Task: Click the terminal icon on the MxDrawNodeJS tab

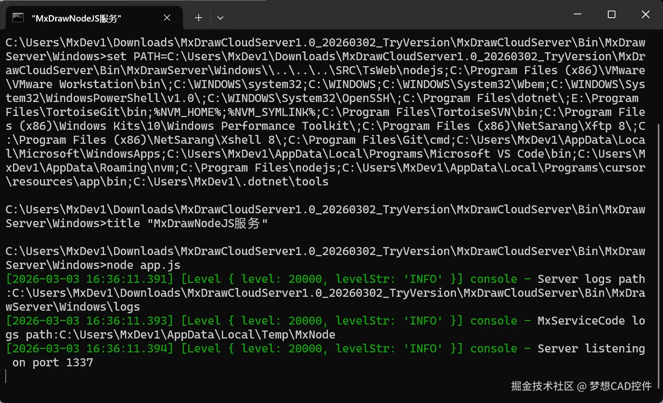Action: 18,18
